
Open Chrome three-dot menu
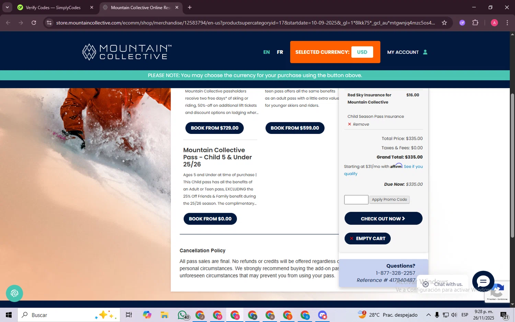tap(507, 23)
